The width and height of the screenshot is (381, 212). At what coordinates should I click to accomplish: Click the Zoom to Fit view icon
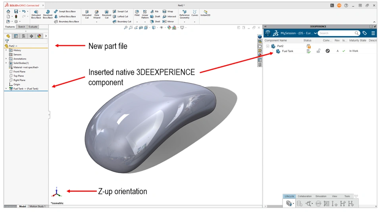point(126,28)
